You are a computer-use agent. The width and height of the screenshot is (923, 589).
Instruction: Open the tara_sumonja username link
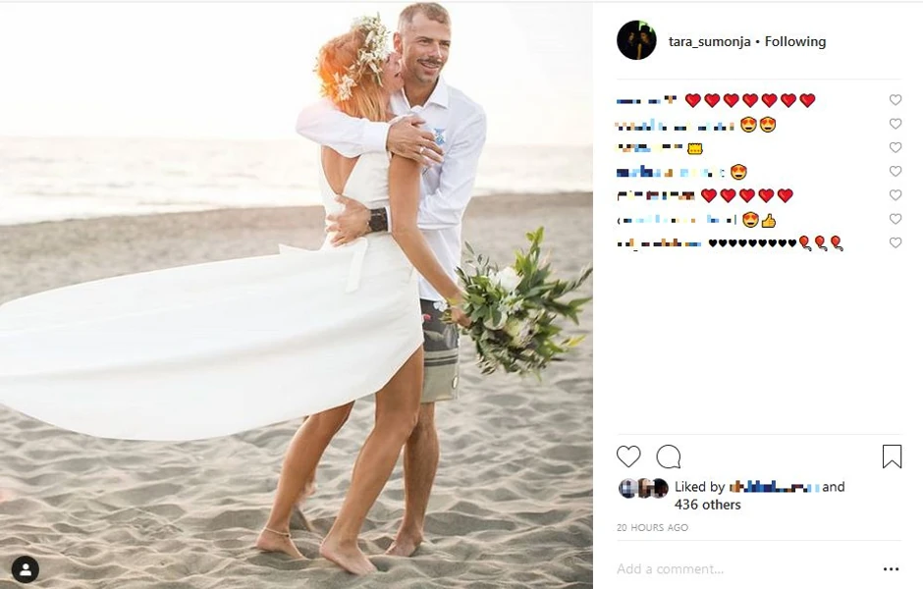709,42
